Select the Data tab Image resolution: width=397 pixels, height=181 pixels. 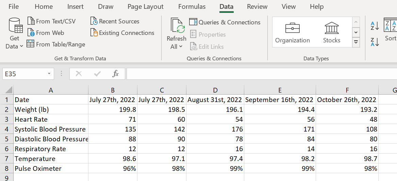pyautogui.click(x=227, y=6)
